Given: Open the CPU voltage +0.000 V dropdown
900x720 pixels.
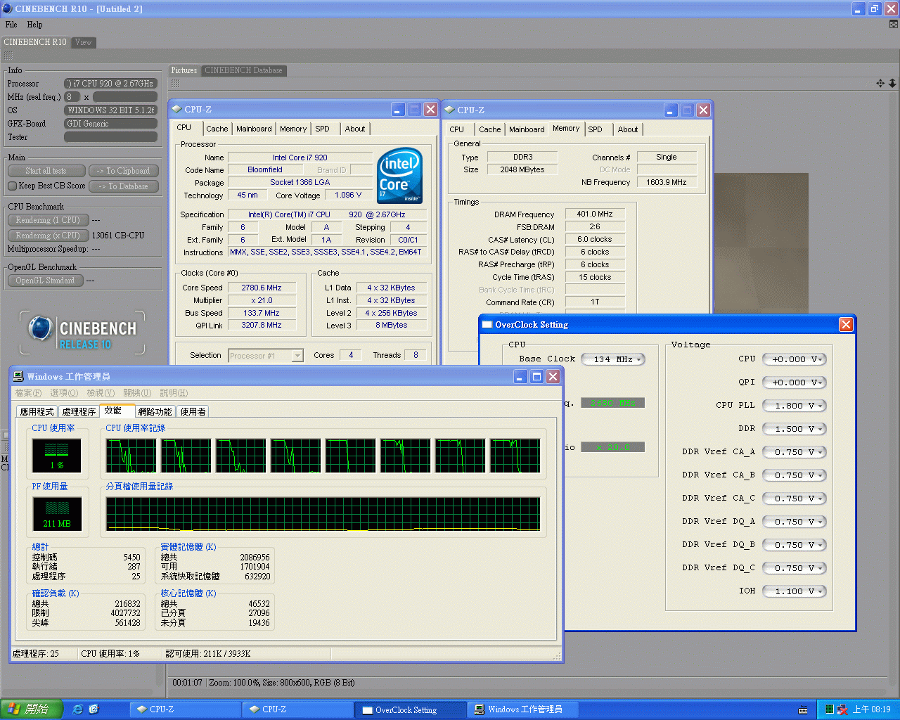Looking at the screenshot, I should (x=794, y=359).
